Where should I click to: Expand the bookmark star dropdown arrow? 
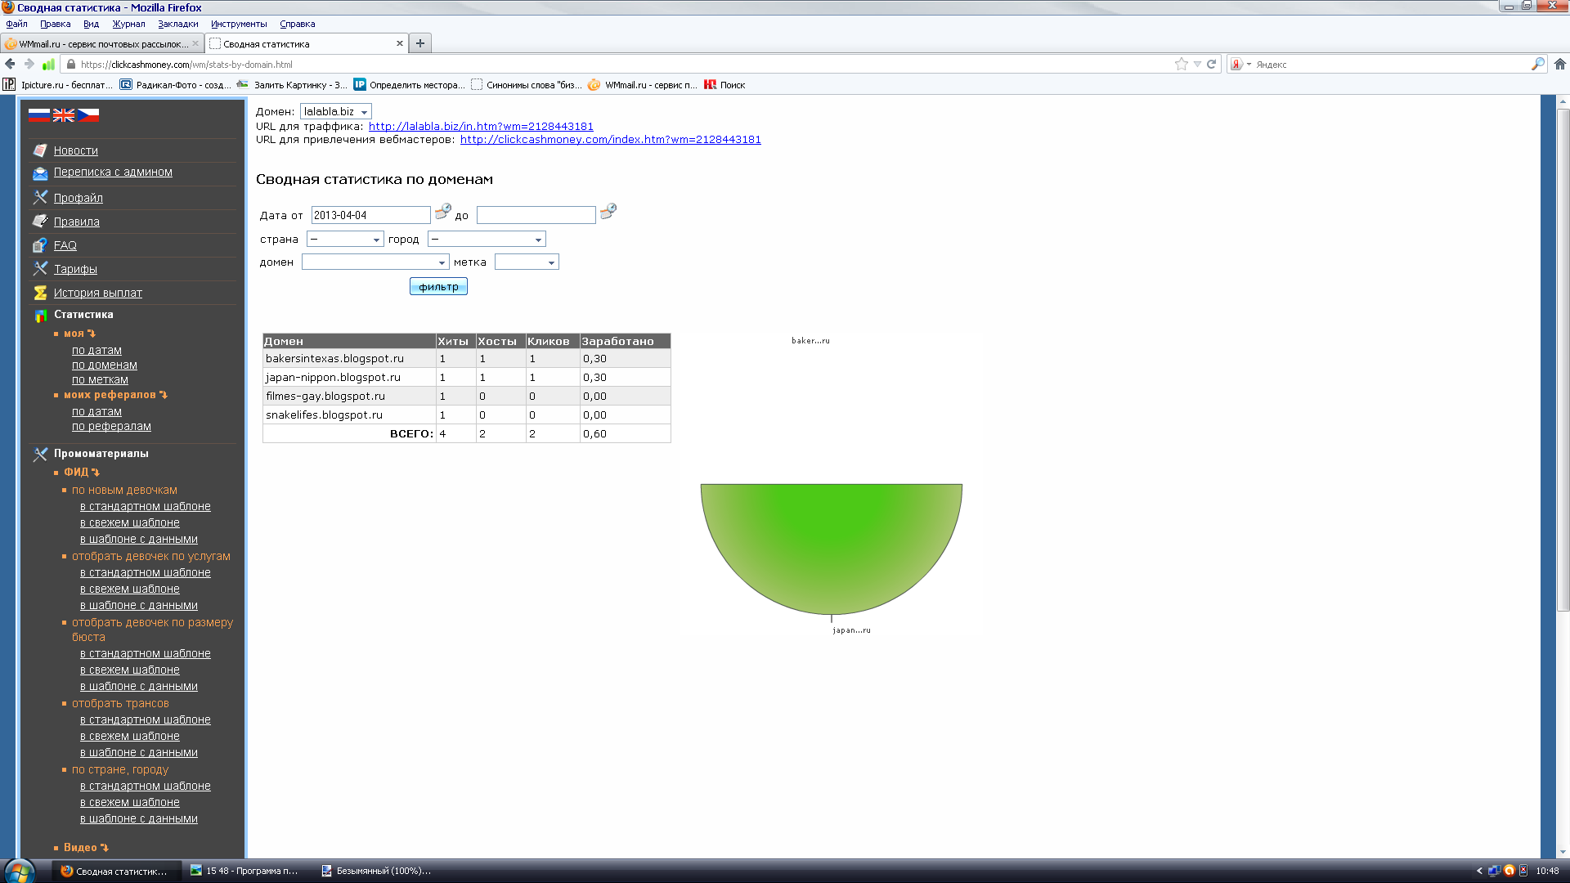click(1197, 64)
